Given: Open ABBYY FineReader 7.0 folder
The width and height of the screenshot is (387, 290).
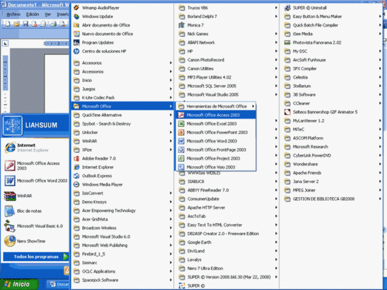Looking at the screenshot, I should click(x=227, y=190).
